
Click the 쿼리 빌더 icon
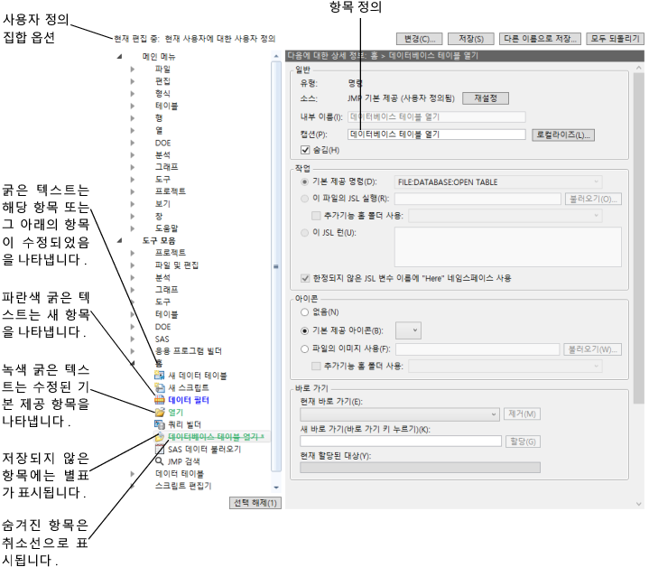pos(160,424)
